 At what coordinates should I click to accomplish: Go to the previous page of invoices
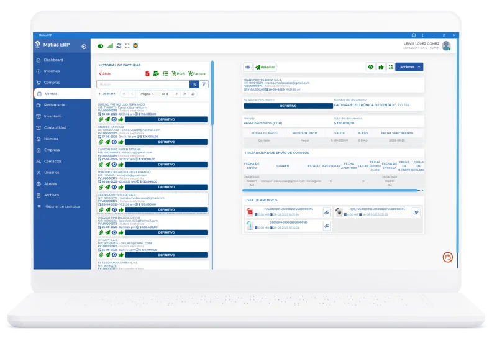point(132,94)
